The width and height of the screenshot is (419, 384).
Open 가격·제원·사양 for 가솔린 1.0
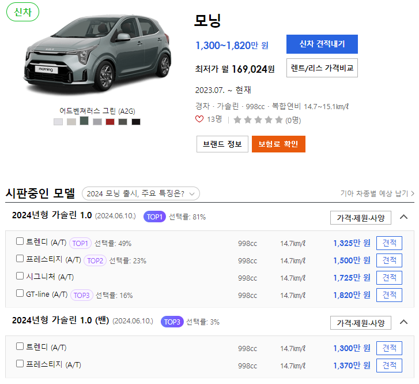click(x=361, y=218)
